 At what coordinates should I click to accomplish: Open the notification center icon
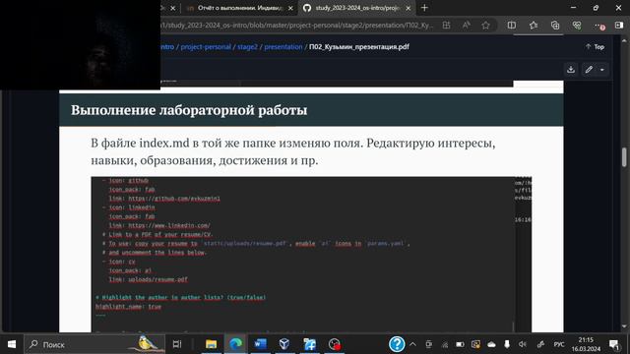point(614,344)
